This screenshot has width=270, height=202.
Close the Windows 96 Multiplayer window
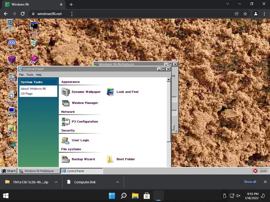(175, 64)
